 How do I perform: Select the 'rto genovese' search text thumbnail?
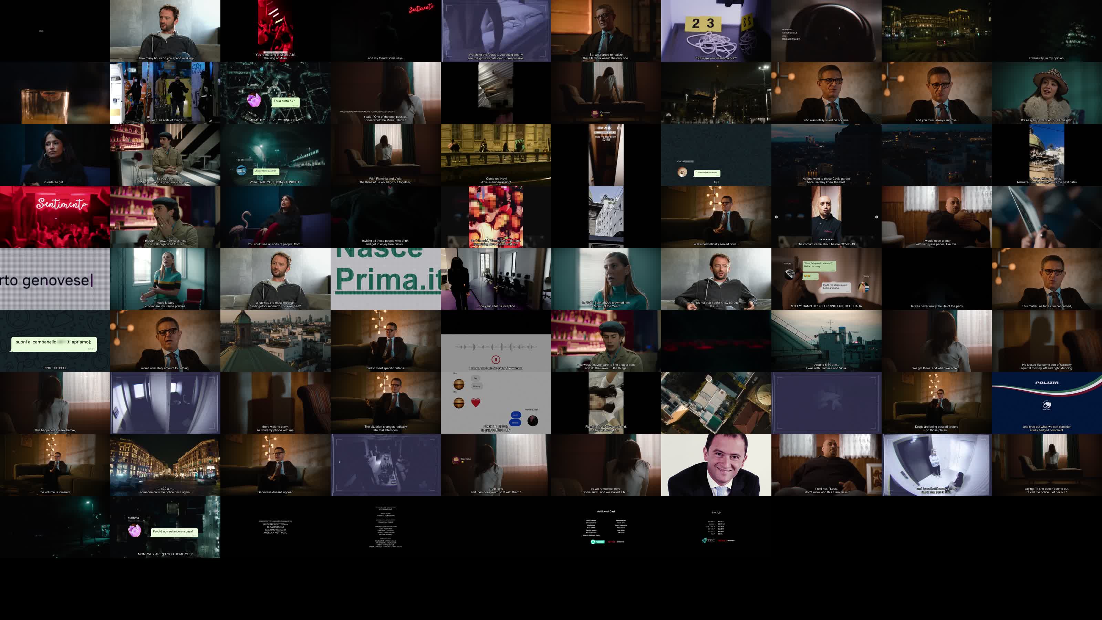point(55,279)
